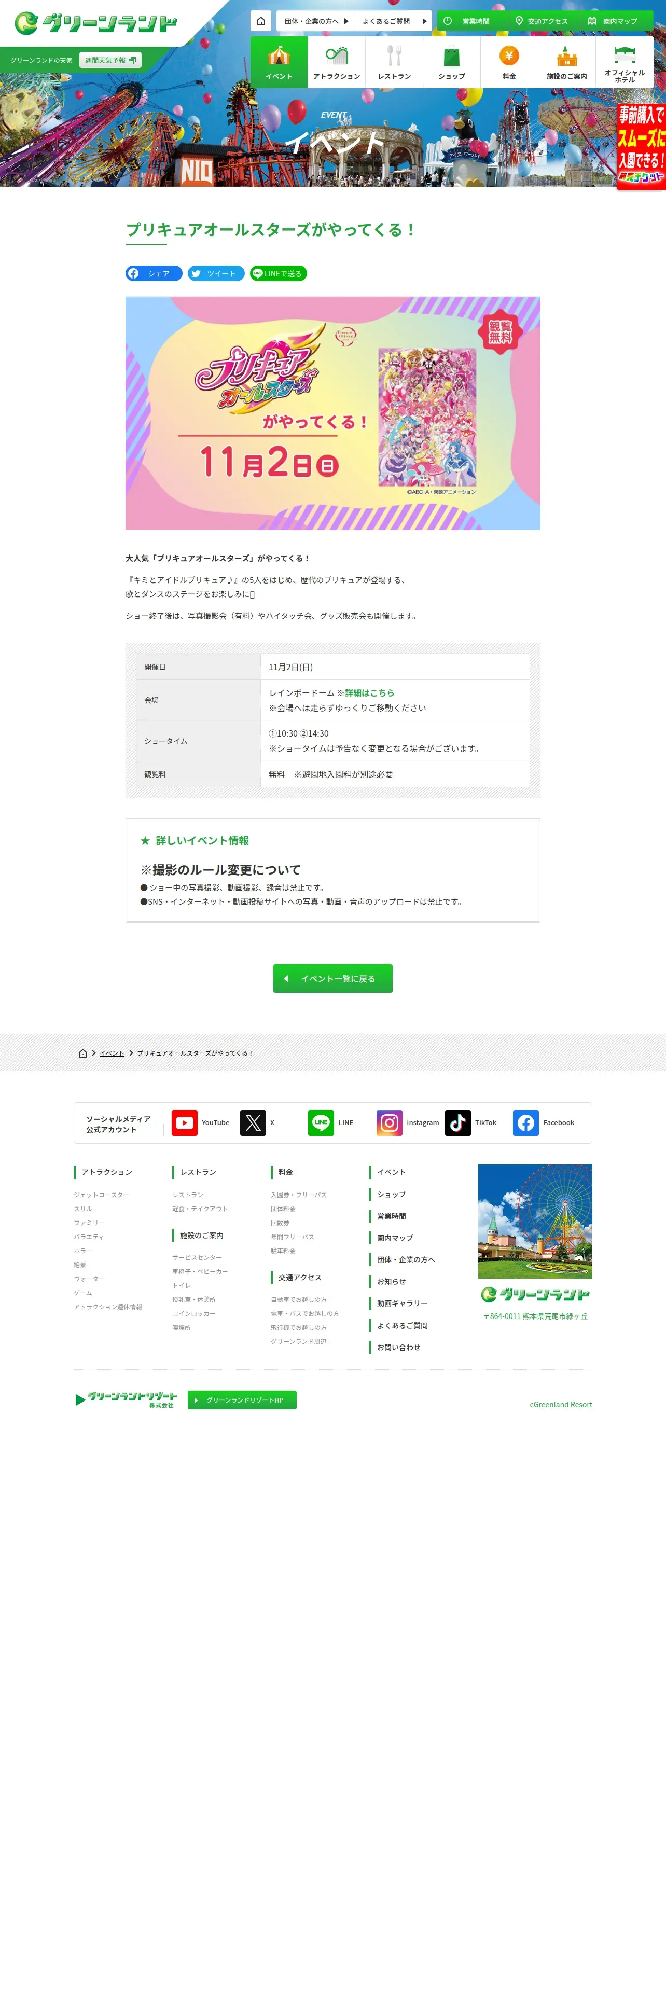Open the footer 車椅子・ベビーカー link
666x1998 pixels.
pyautogui.click(x=200, y=1272)
